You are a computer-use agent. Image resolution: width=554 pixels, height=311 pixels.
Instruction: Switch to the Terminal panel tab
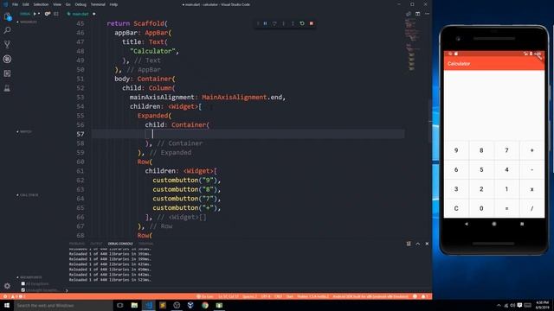[x=145, y=244]
